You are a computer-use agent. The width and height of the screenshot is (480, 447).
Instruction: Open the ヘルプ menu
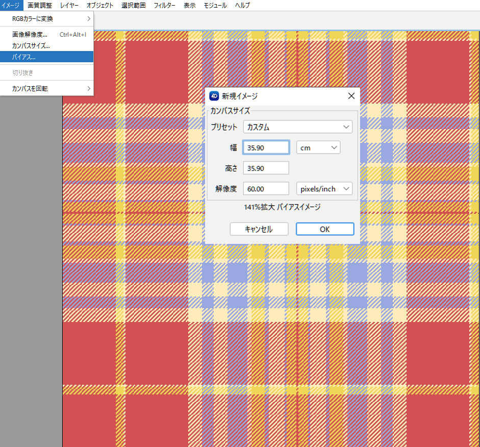click(242, 5)
